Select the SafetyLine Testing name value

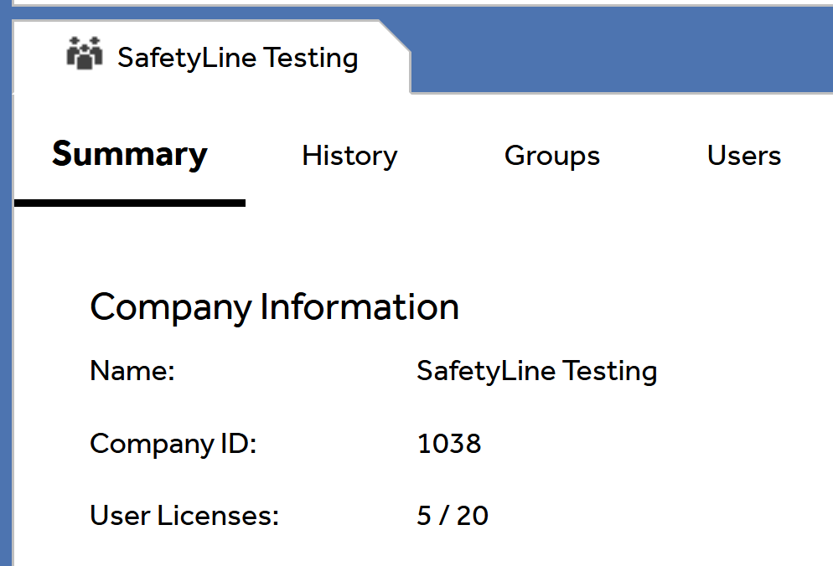[536, 371]
